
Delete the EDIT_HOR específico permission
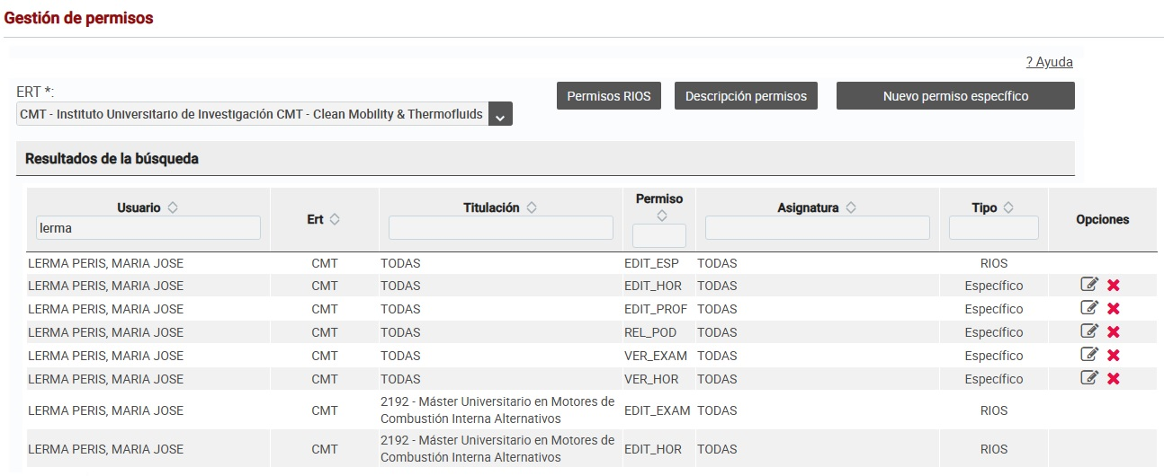coord(1113,286)
